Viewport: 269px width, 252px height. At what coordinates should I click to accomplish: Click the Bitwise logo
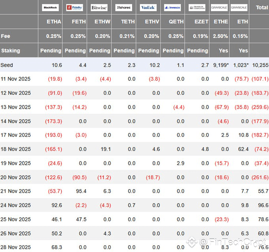point(99,8)
